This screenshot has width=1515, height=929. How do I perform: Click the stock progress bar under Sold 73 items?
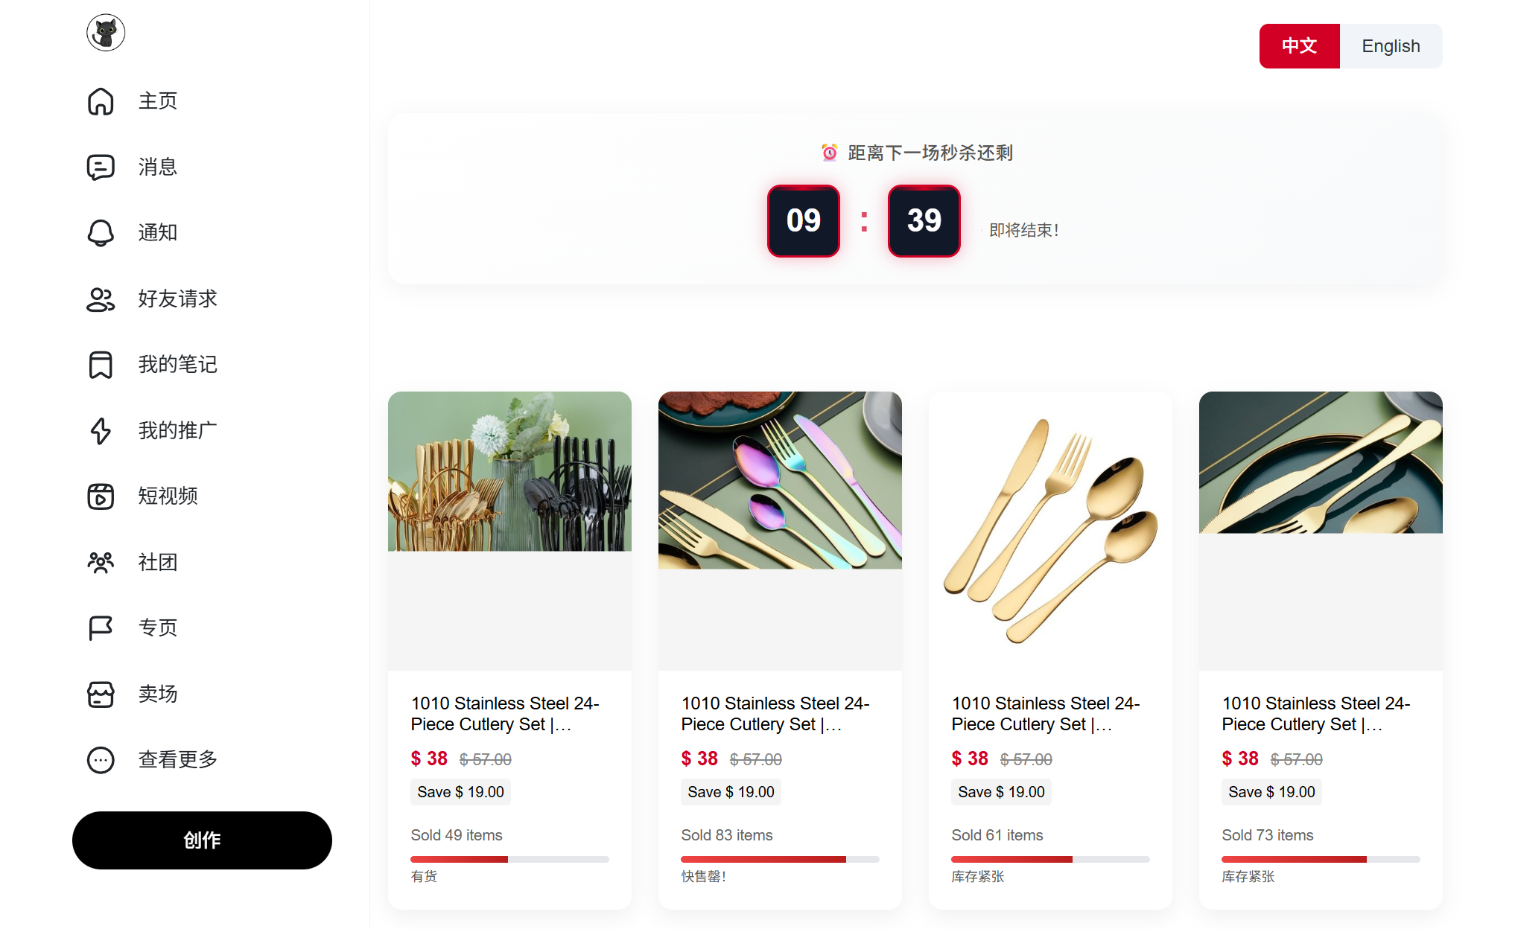(1320, 859)
